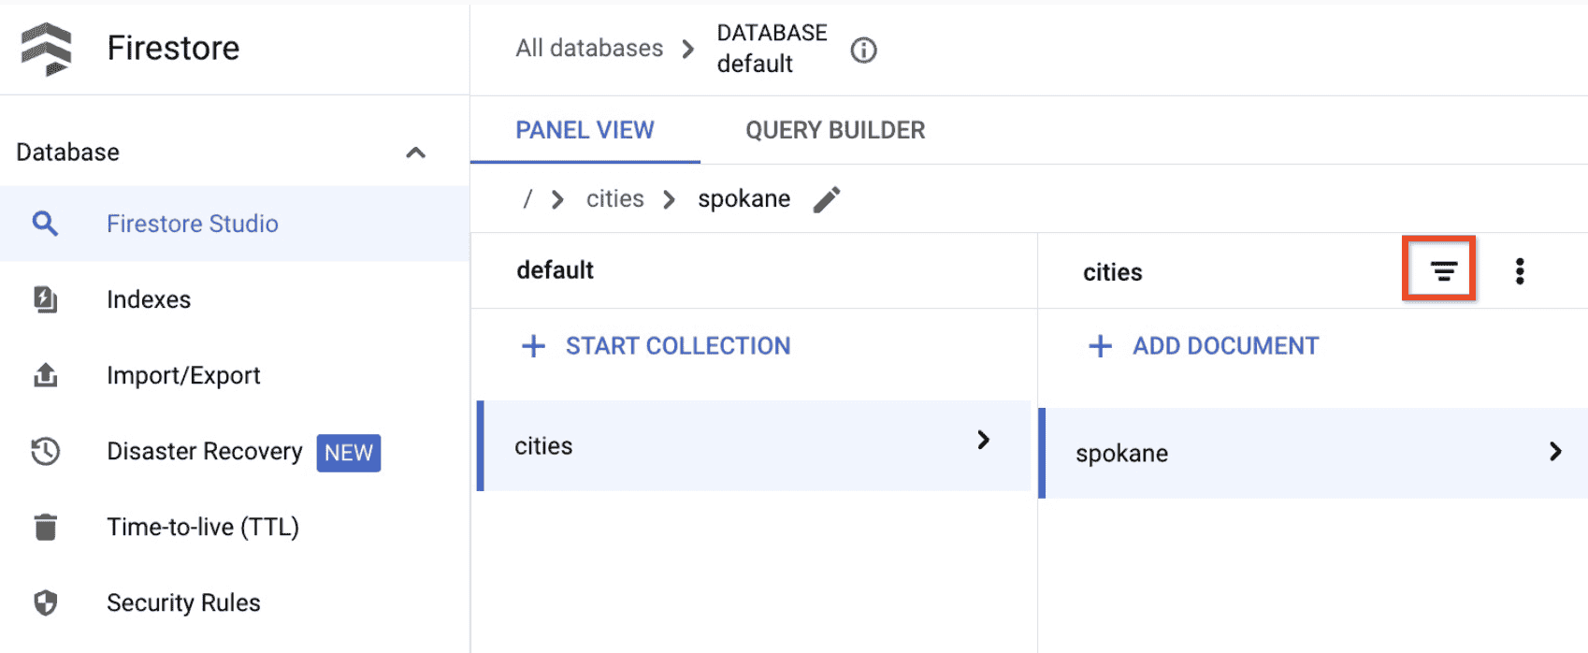Click the Firestore Studio search icon
The height and width of the screenshot is (653, 1588).
(x=45, y=224)
